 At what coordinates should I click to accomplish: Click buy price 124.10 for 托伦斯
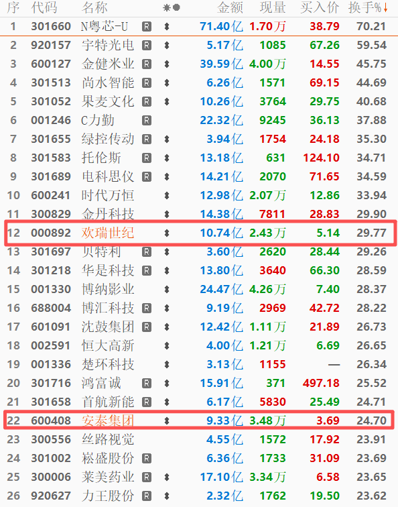[321, 158]
